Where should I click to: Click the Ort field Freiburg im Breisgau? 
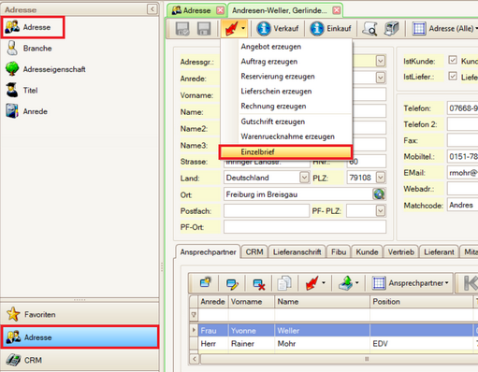pos(297,194)
